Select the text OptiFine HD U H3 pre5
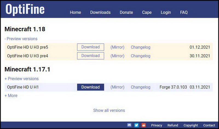 (x=28, y=47)
